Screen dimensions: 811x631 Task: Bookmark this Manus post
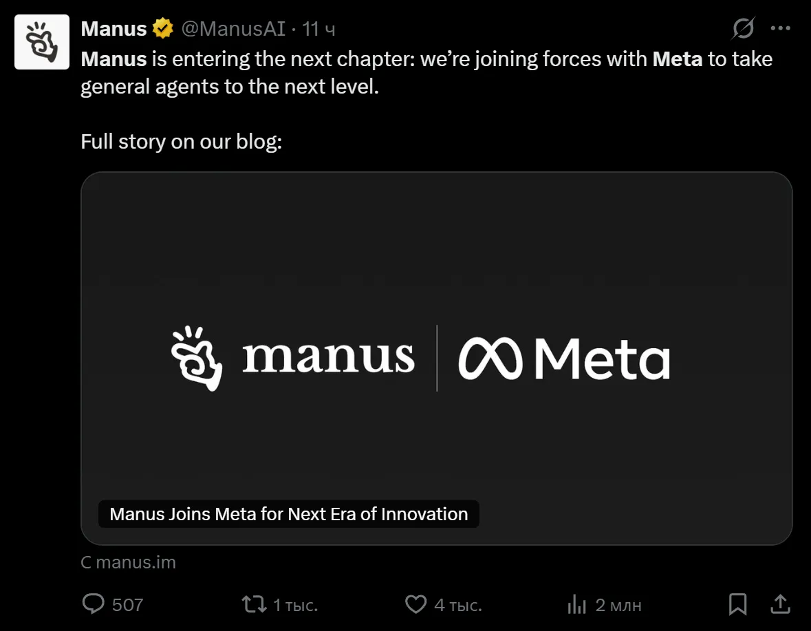coord(737,605)
